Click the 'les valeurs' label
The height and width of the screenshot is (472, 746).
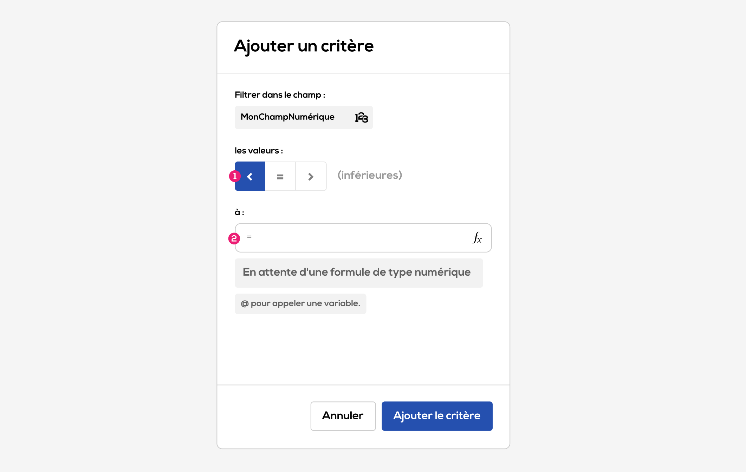pyautogui.click(x=259, y=151)
